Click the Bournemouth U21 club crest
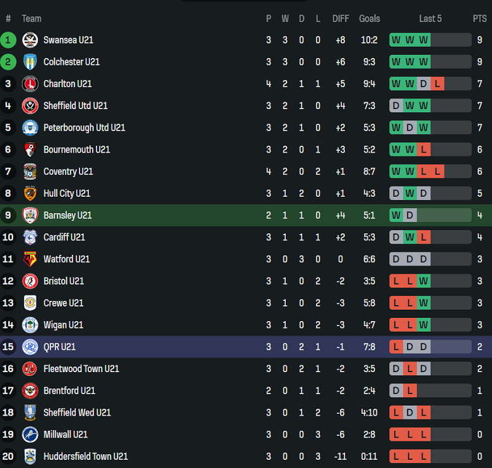The image size is (492, 468). (30, 149)
